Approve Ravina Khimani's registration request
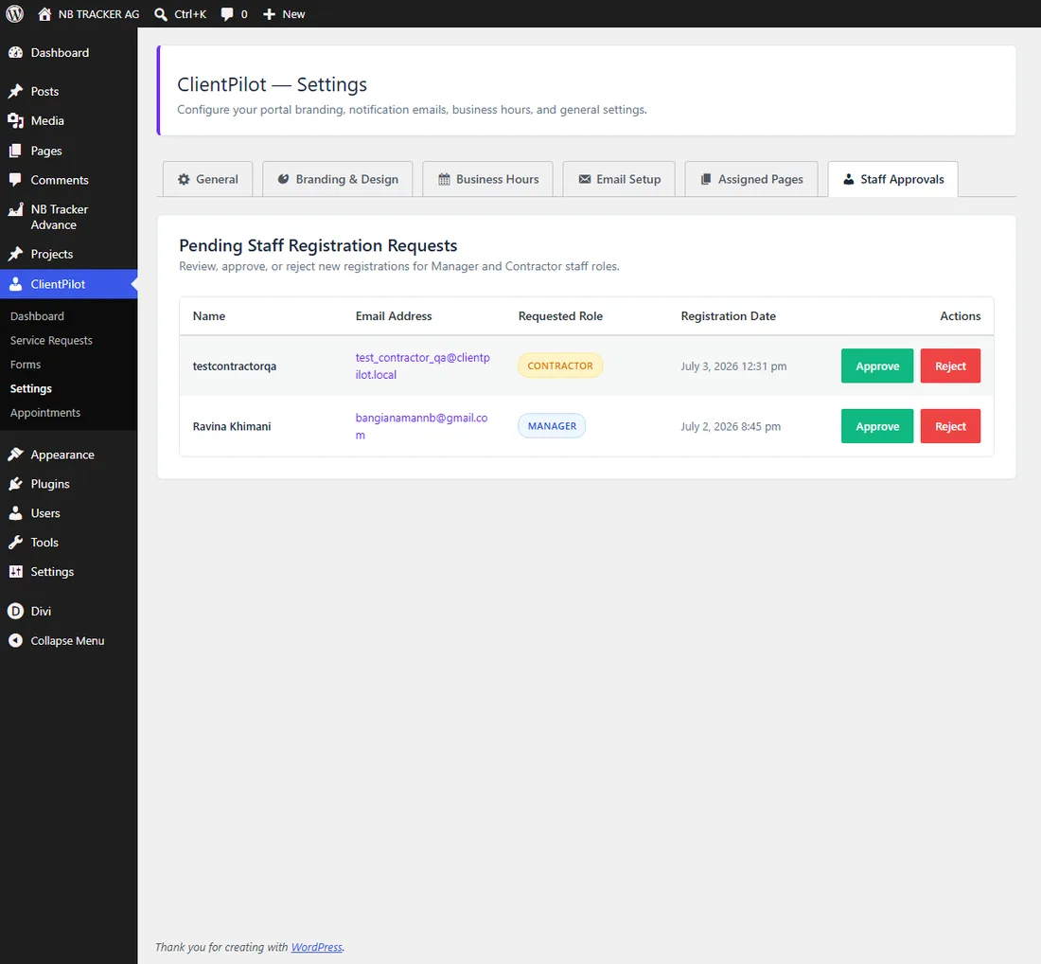The height and width of the screenshot is (964, 1041). point(877,426)
